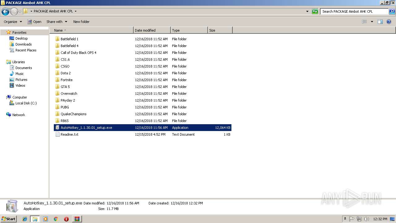Open the Share with menu
This screenshot has height=223, width=396.
coord(57,22)
